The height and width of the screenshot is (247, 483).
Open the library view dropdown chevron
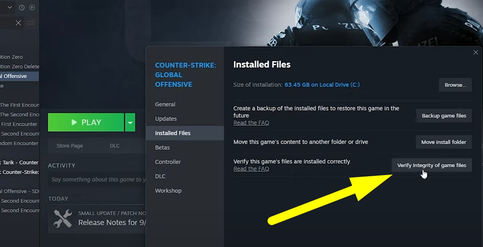point(10,7)
